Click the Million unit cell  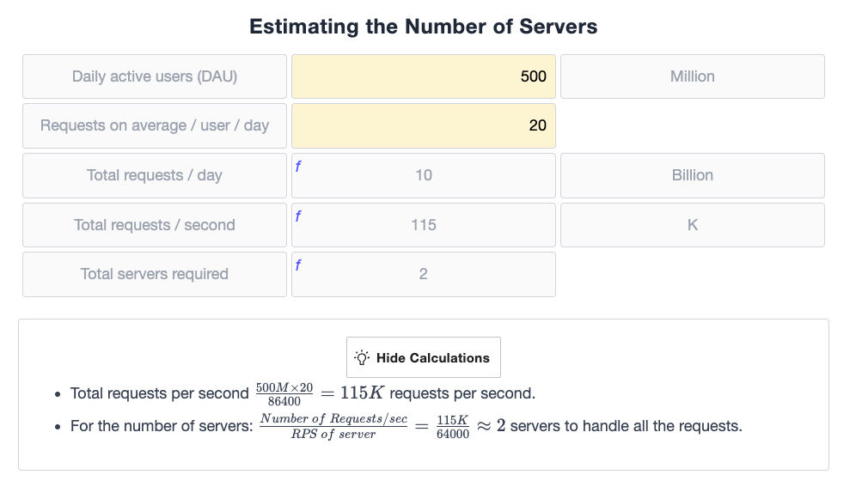coord(693,76)
